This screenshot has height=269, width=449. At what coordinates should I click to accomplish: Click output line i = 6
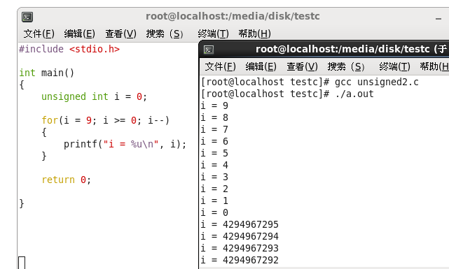[x=214, y=142]
